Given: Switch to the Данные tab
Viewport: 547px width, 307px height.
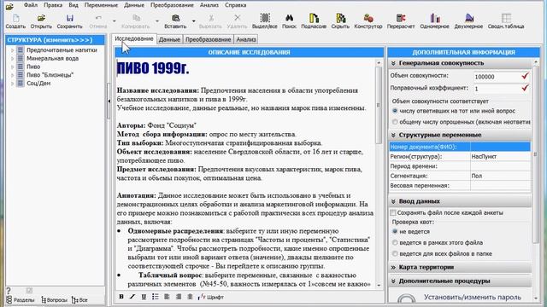Looking at the screenshot, I should (x=169, y=39).
